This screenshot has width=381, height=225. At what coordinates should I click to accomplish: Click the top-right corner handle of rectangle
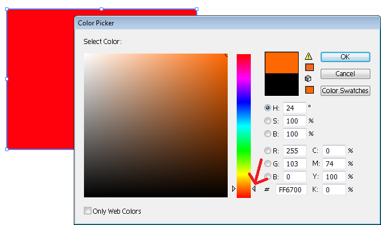197,9
